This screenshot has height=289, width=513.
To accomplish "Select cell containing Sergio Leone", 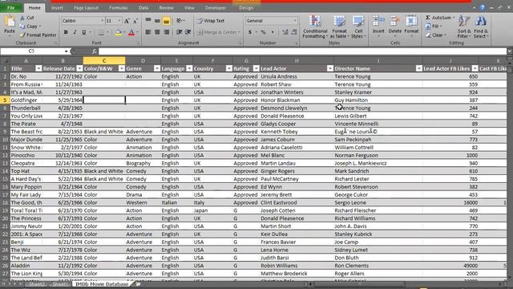I will click(x=378, y=202).
